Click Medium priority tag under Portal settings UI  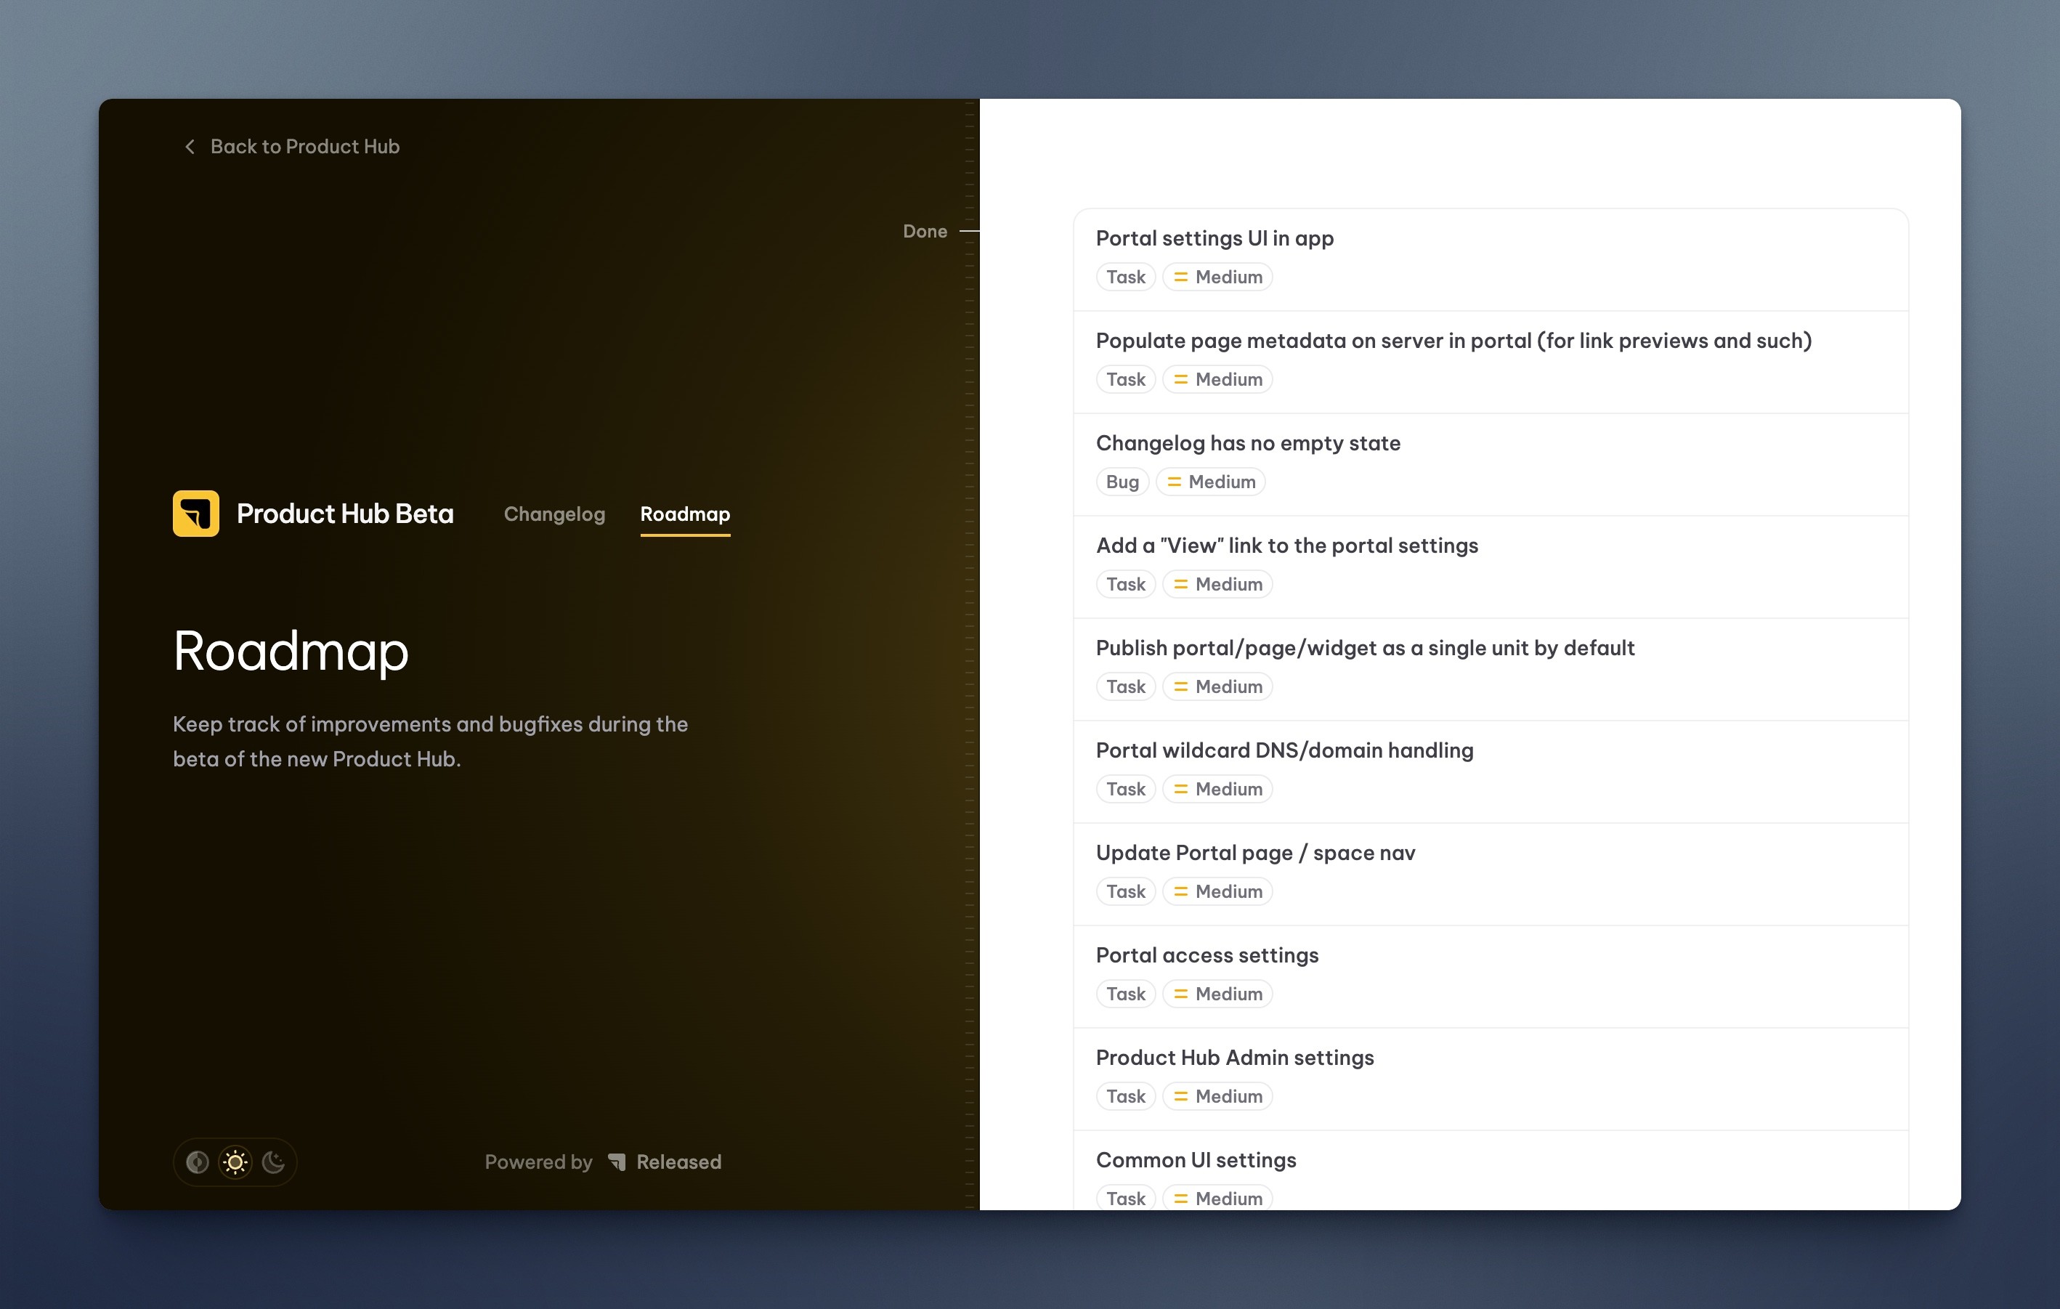pos(1217,277)
